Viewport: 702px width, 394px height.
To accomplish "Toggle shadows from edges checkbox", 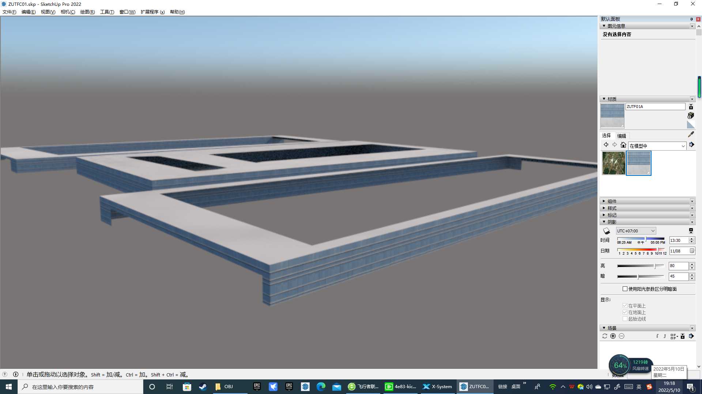I will pyautogui.click(x=625, y=319).
